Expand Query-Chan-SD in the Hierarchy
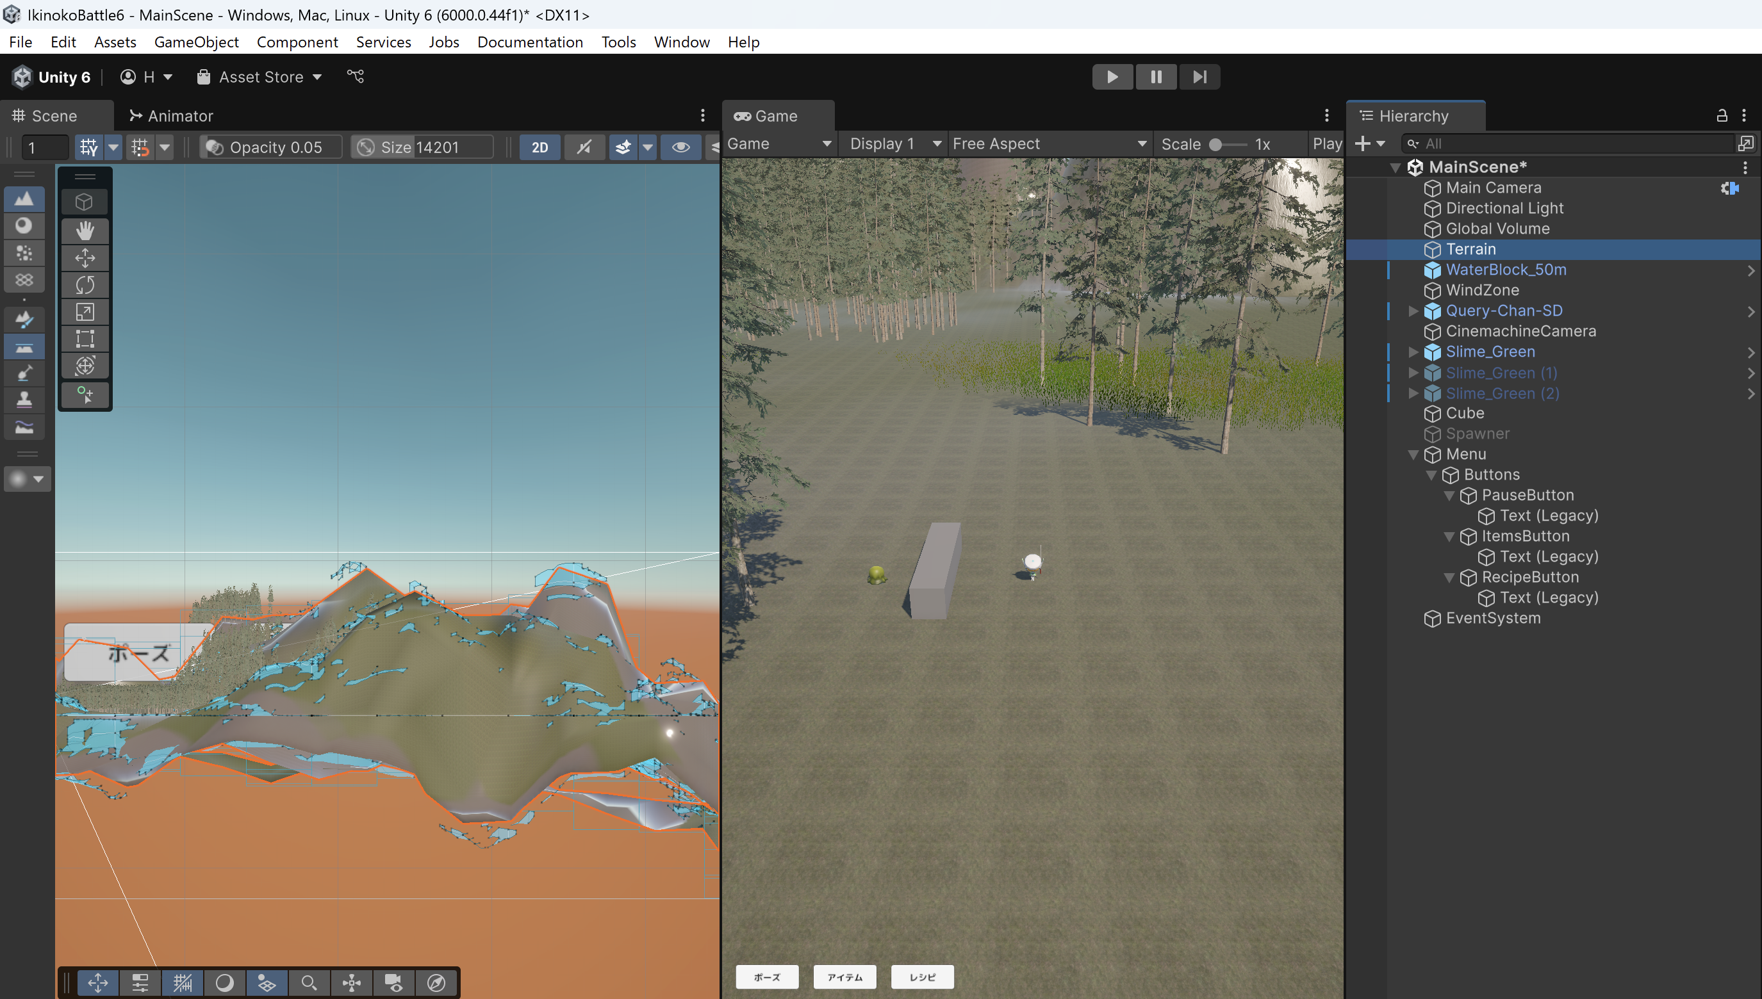The width and height of the screenshot is (1762, 999). [1413, 311]
